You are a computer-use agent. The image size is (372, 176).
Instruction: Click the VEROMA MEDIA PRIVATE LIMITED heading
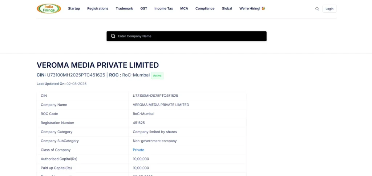click(98, 65)
